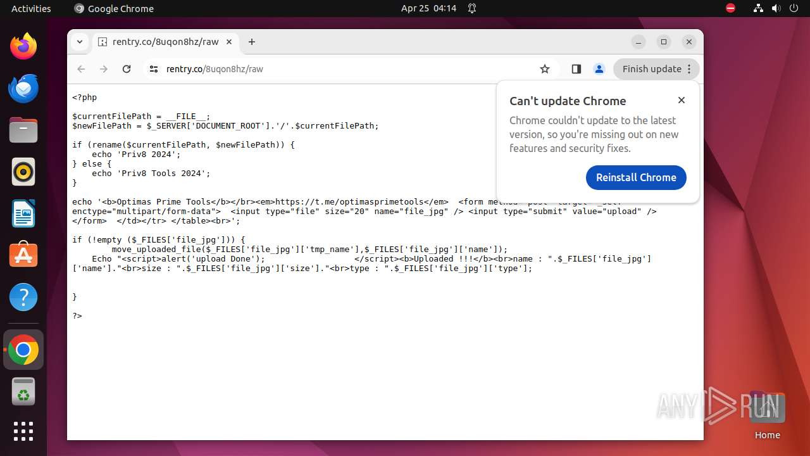810x456 pixels.
Task: Open the clock and calendar panel
Action: 428,8
